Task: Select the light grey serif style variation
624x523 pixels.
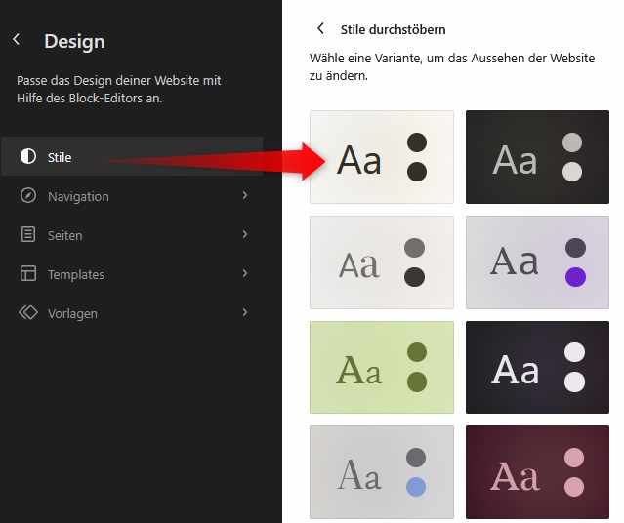Action: coord(382,262)
